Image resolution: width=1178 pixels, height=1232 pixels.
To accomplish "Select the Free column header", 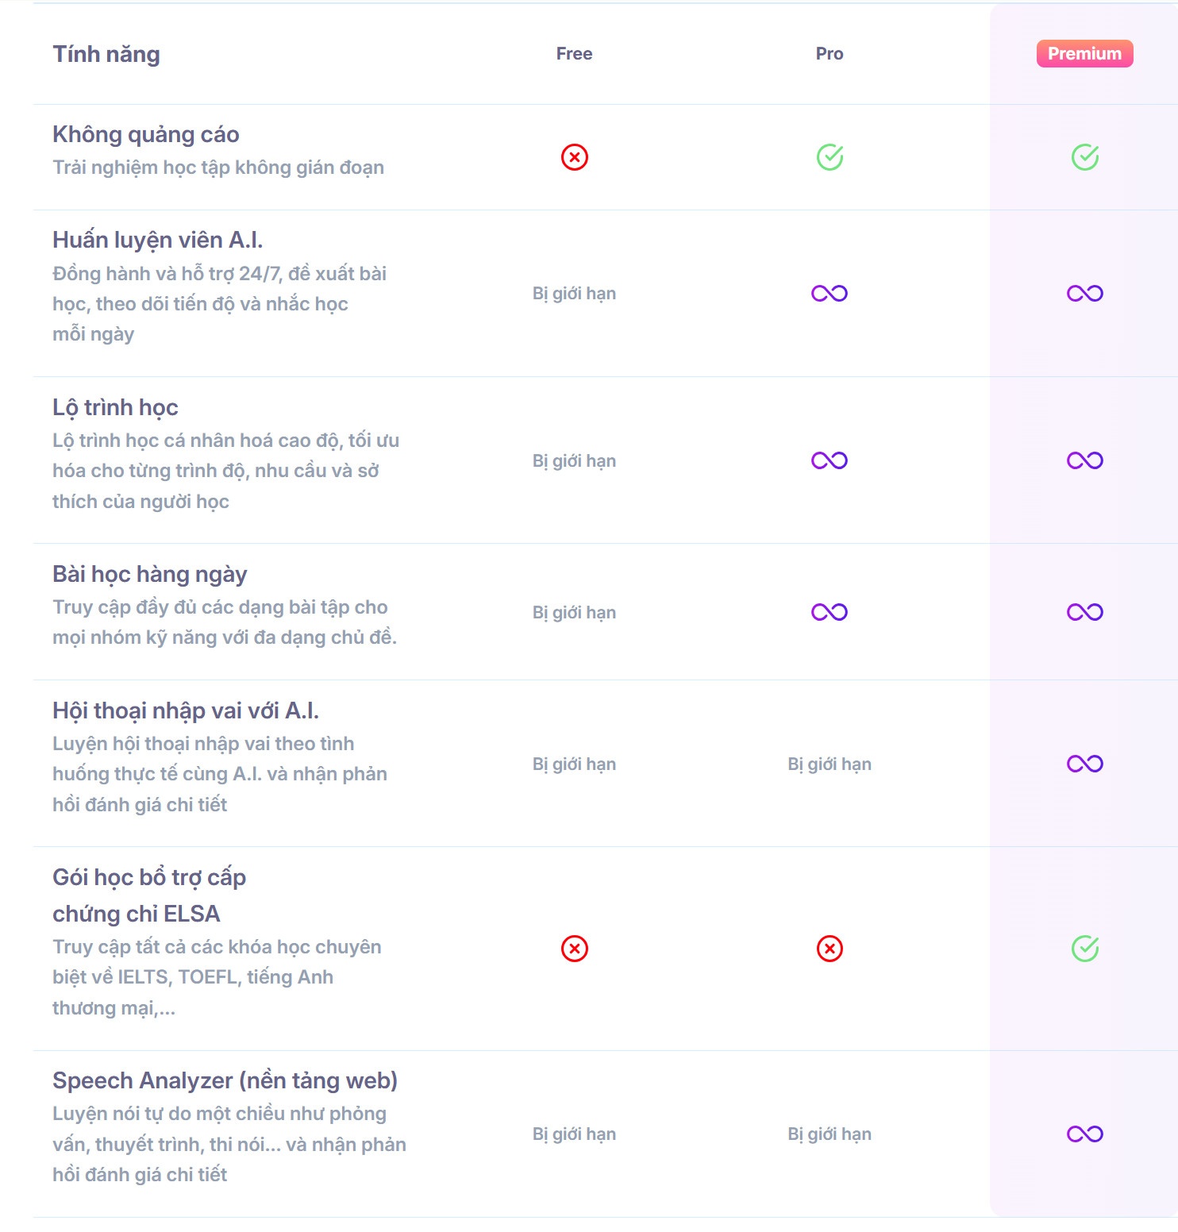I will click(x=574, y=54).
